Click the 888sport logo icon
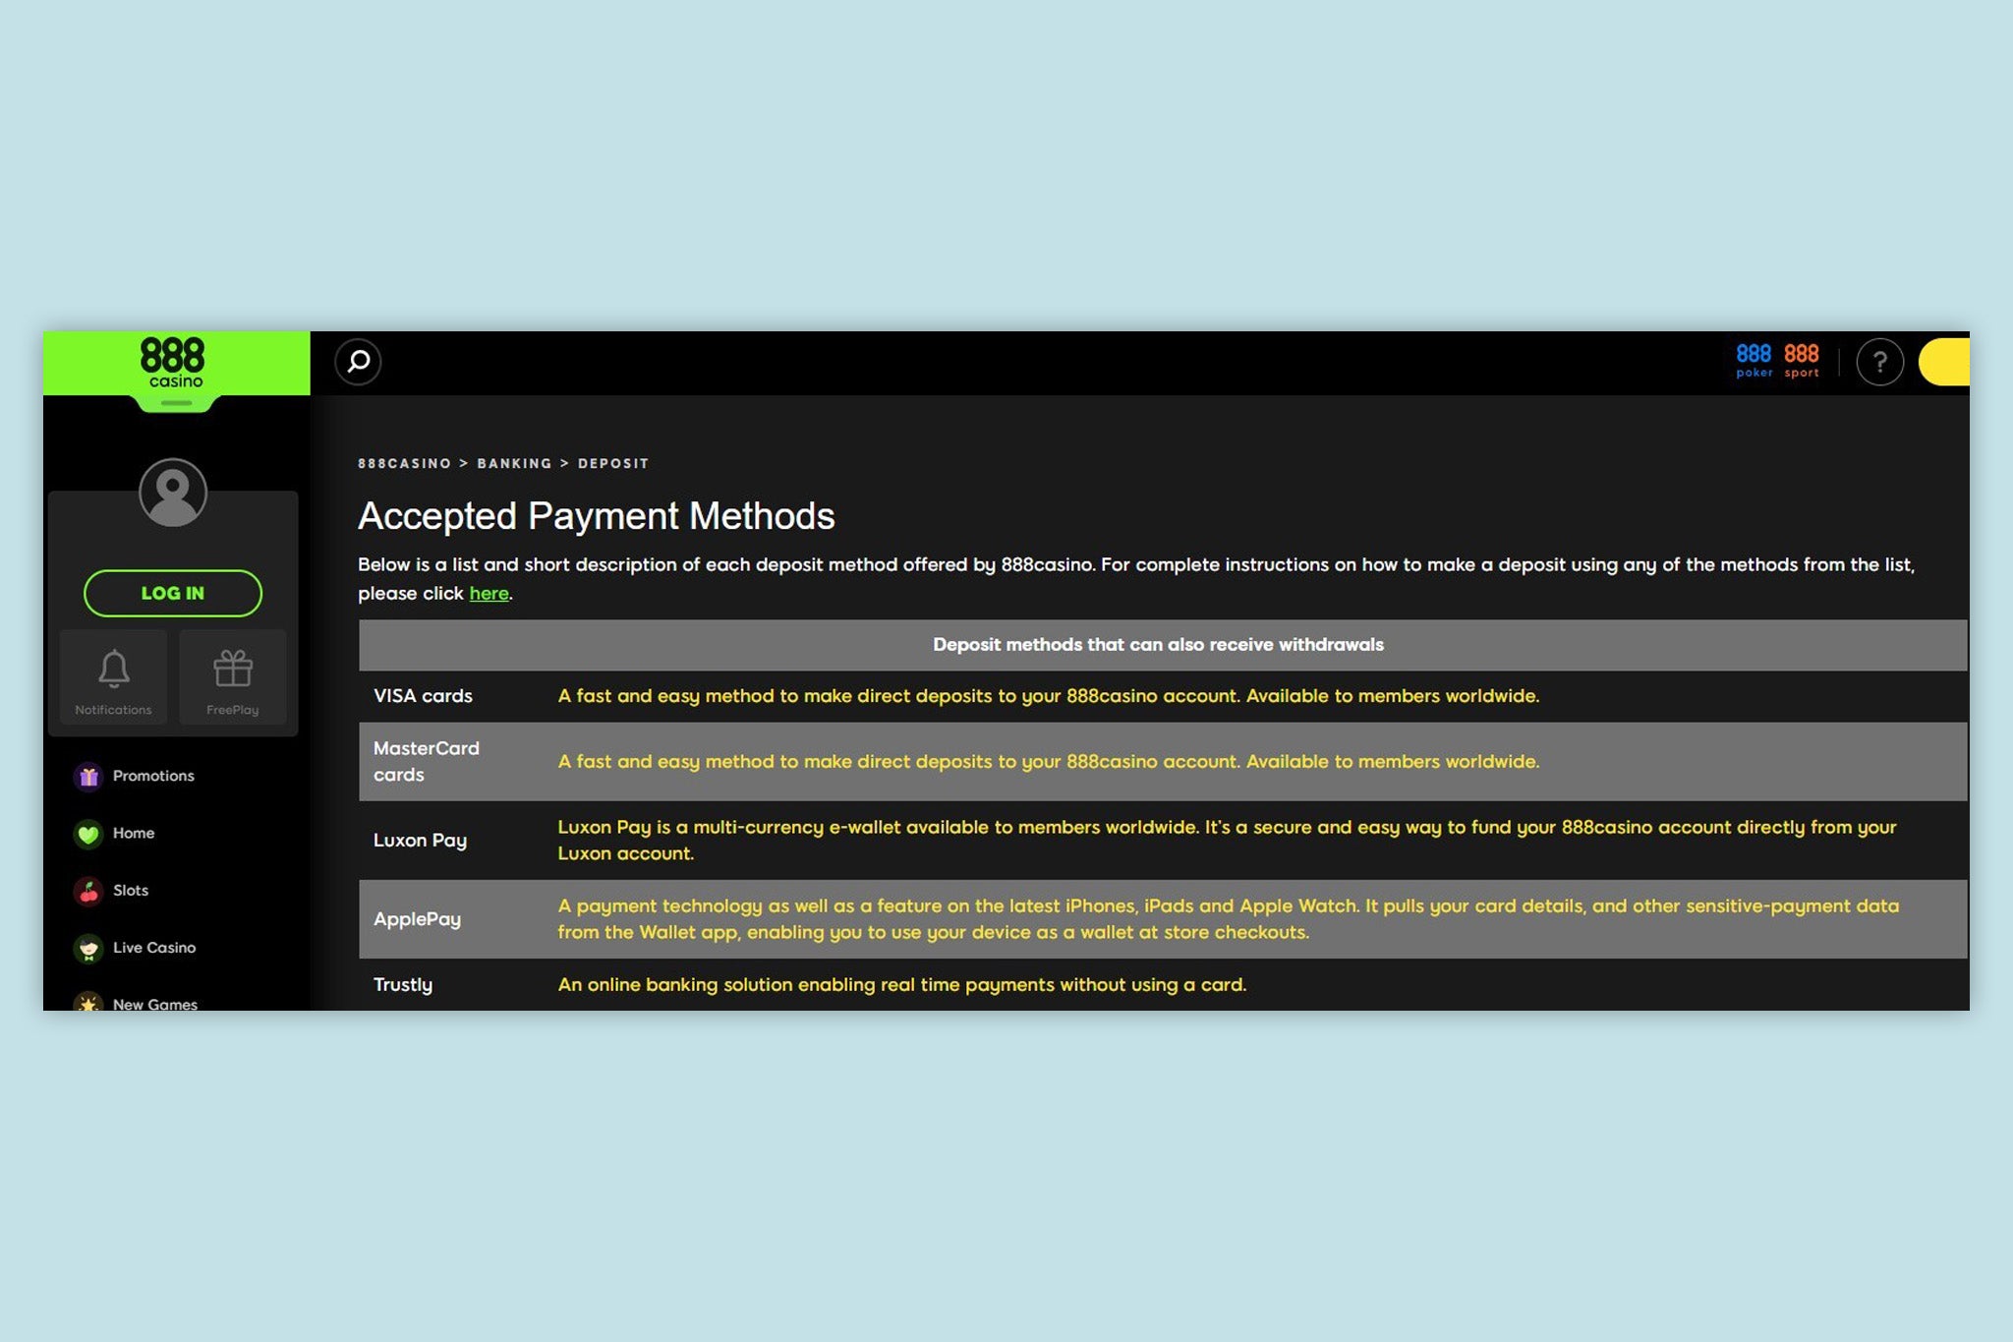 coord(1803,361)
